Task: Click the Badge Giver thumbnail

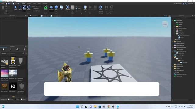Action: (x=13, y=61)
